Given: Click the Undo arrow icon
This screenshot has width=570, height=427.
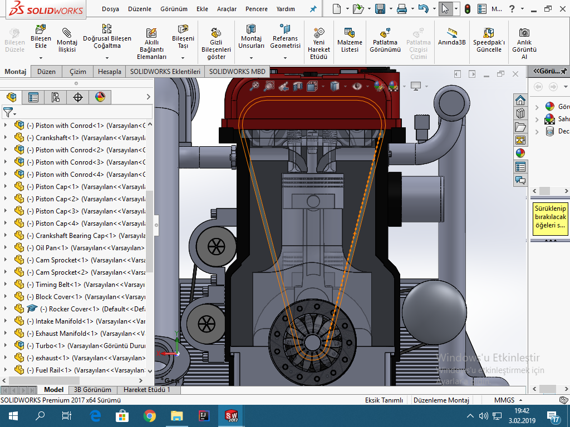Looking at the screenshot, I should click(x=423, y=9).
